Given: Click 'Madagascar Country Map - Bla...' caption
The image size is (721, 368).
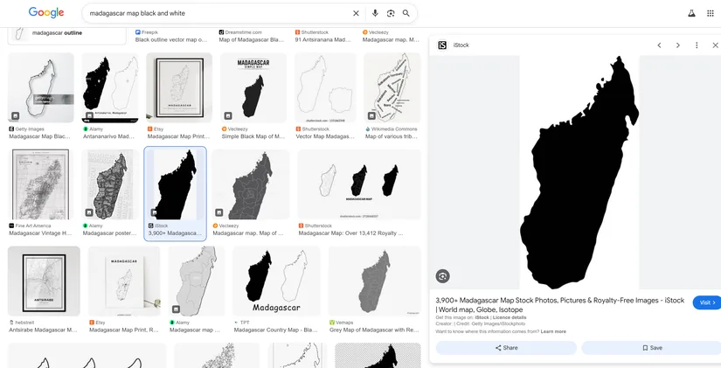Looking at the screenshot, I should point(276,330).
